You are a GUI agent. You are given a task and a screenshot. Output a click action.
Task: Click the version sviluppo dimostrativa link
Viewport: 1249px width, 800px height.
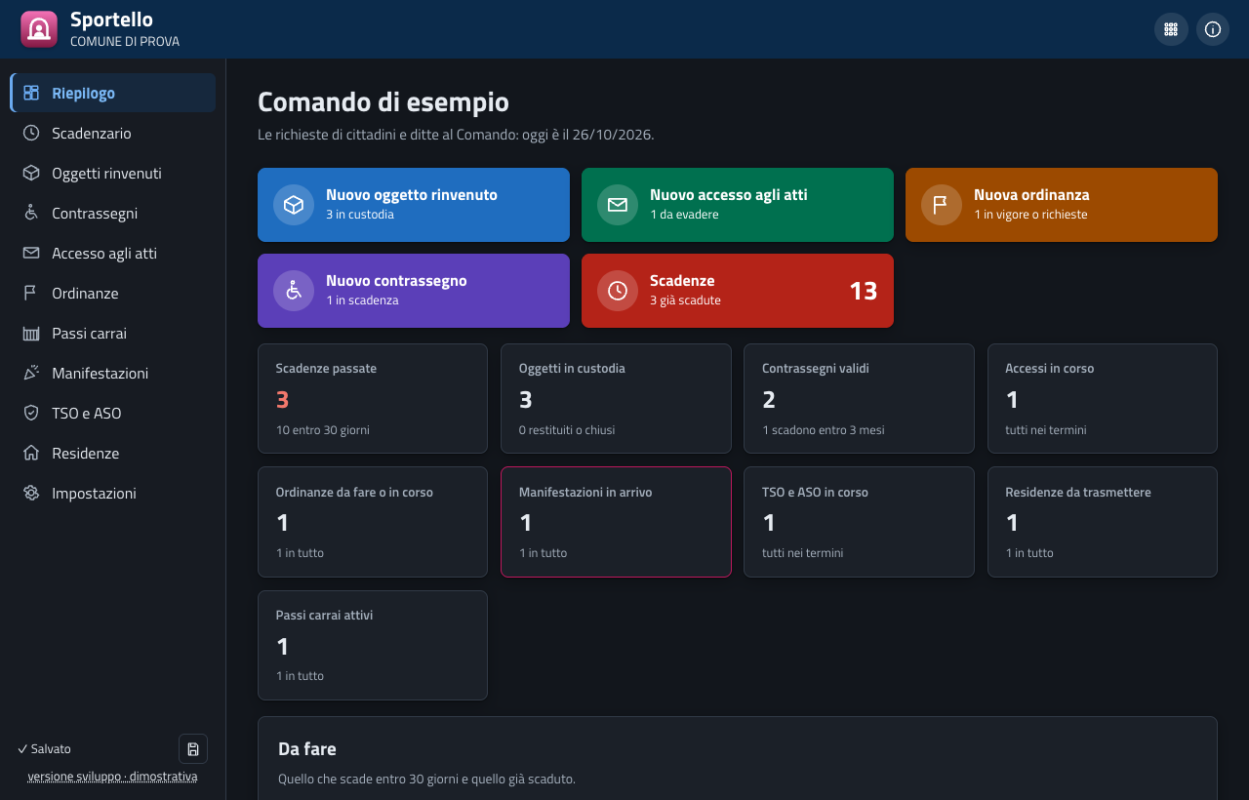pyautogui.click(x=112, y=777)
